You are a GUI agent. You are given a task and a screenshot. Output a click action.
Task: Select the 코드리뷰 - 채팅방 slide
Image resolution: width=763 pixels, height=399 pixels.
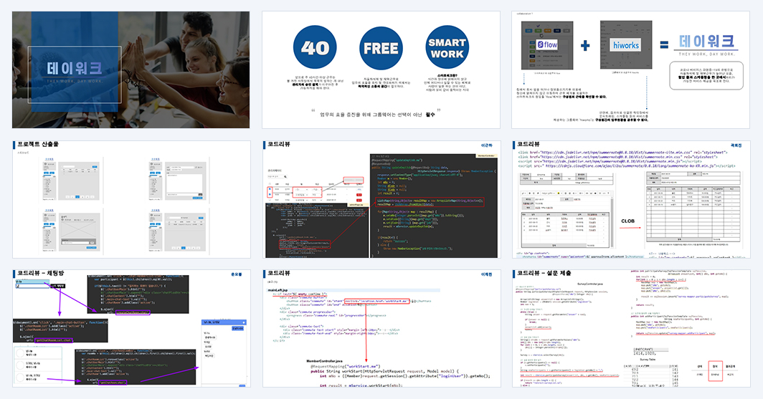pyautogui.click(x=131, y=329)
